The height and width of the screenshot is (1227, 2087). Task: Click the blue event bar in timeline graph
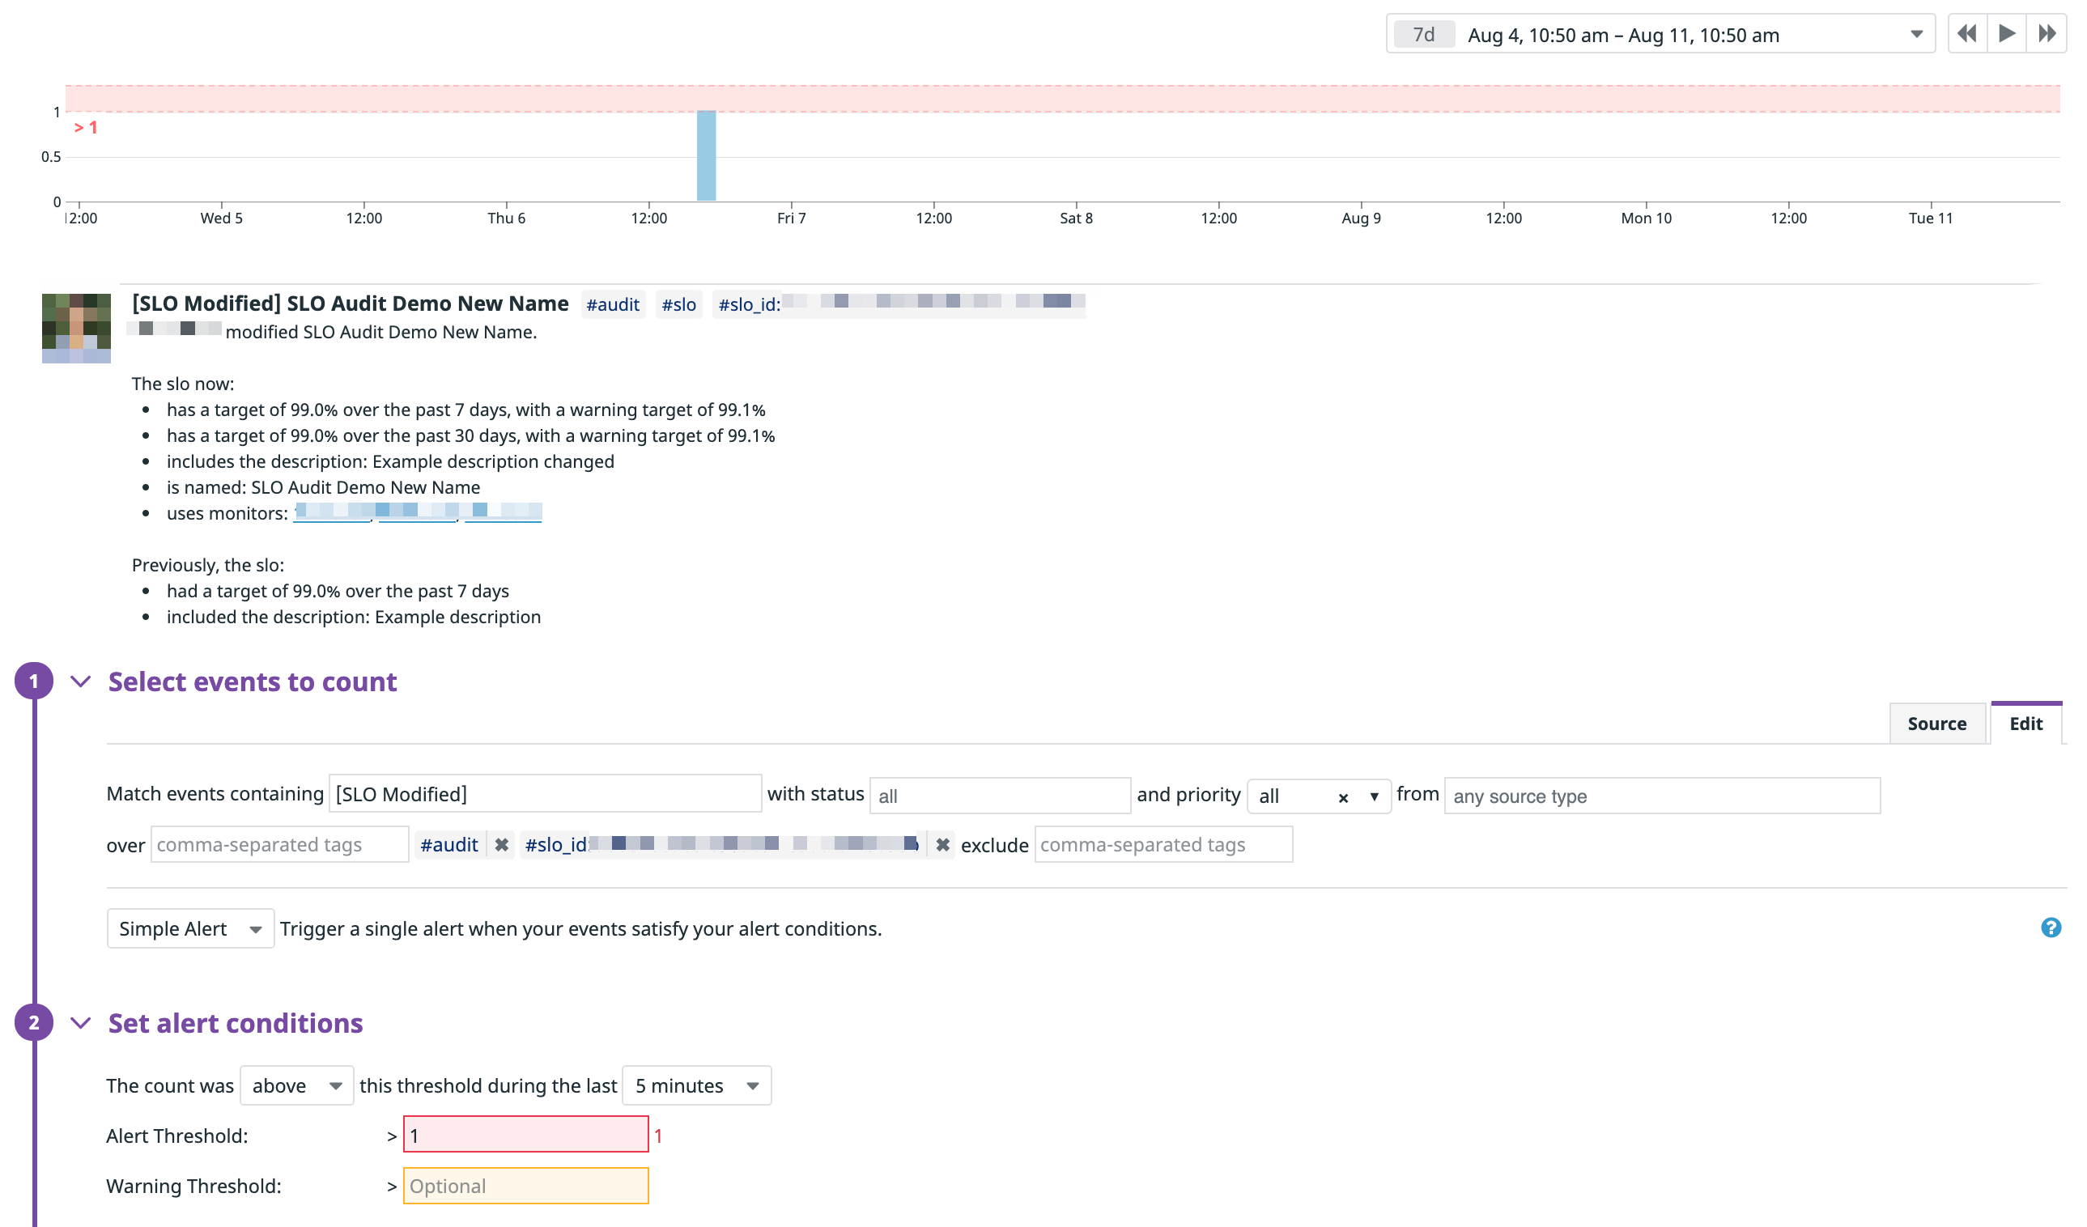706,155
